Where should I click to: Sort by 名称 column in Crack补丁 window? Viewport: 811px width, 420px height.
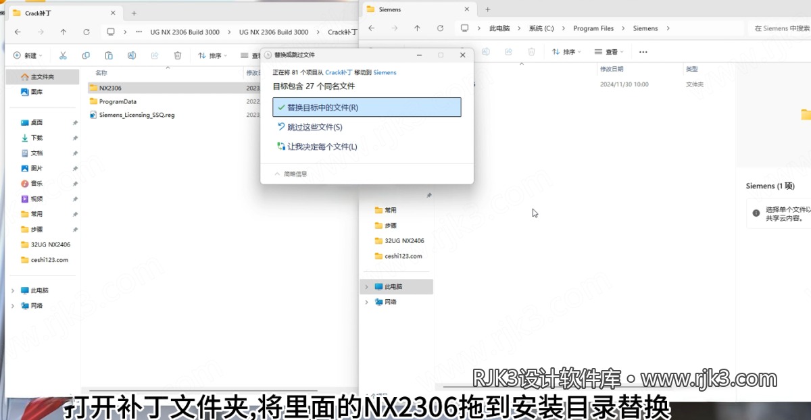(101, 72)
